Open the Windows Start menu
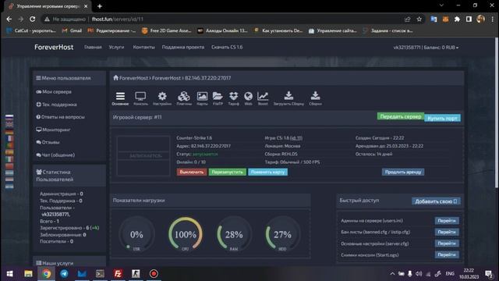This screenshot has width=499, height=281. 9,273
